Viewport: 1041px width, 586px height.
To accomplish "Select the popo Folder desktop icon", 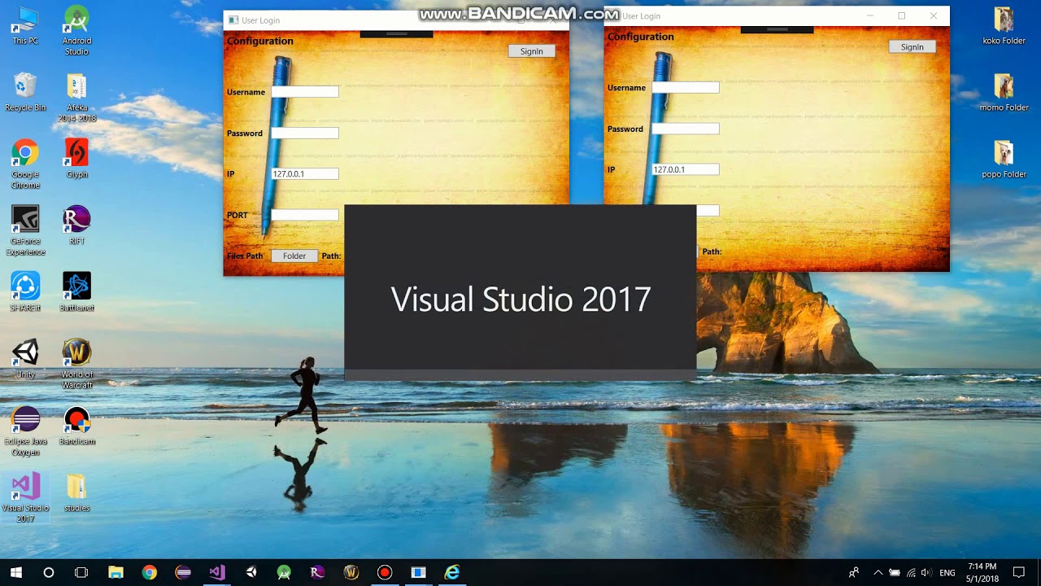I will [1004, 159].
